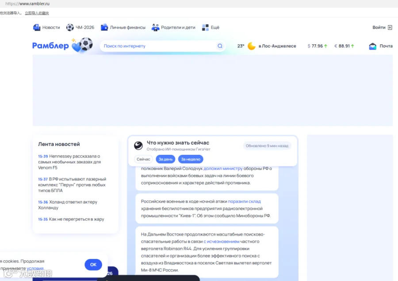Select the Сейчас filter
The height and width of the screenshot is (281, 398).
tap(143, 159)
